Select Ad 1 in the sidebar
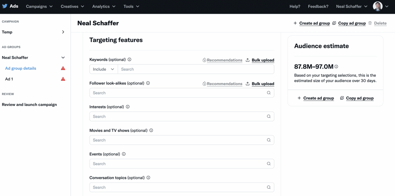 click(9, 79)
